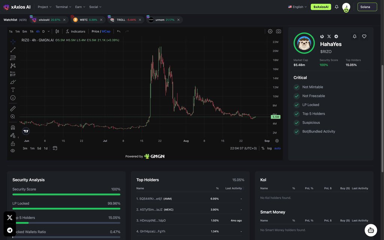Open the Solana network selector

point(367,7)
